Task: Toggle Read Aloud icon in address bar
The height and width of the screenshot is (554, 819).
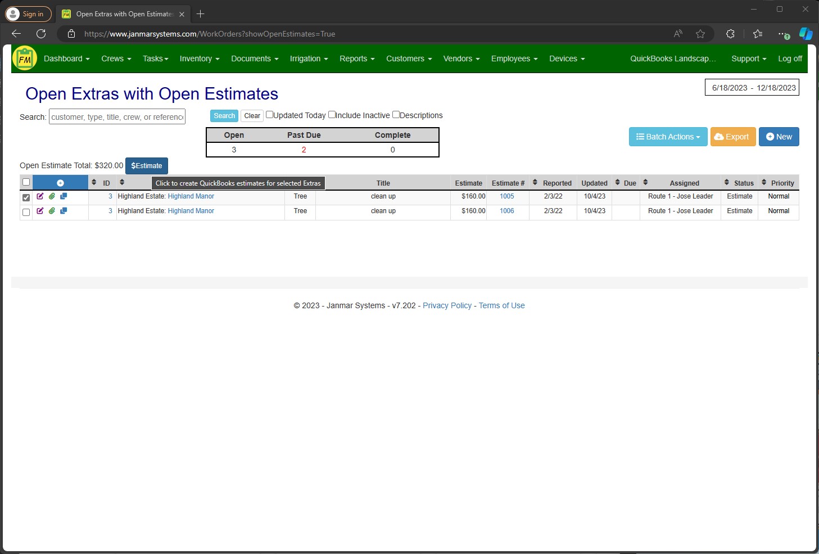Action: (678, 34)
